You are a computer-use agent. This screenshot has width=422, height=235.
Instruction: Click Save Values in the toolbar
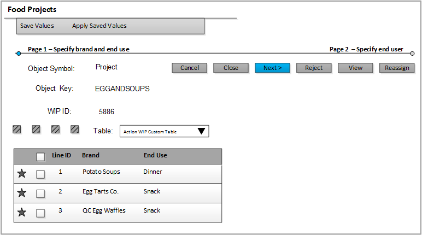pyautogui.click(x=37, y=26)
